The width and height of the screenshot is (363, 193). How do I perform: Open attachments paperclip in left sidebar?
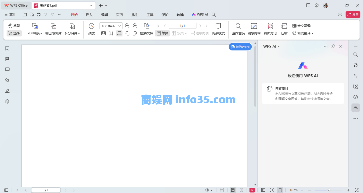[7, 80]
